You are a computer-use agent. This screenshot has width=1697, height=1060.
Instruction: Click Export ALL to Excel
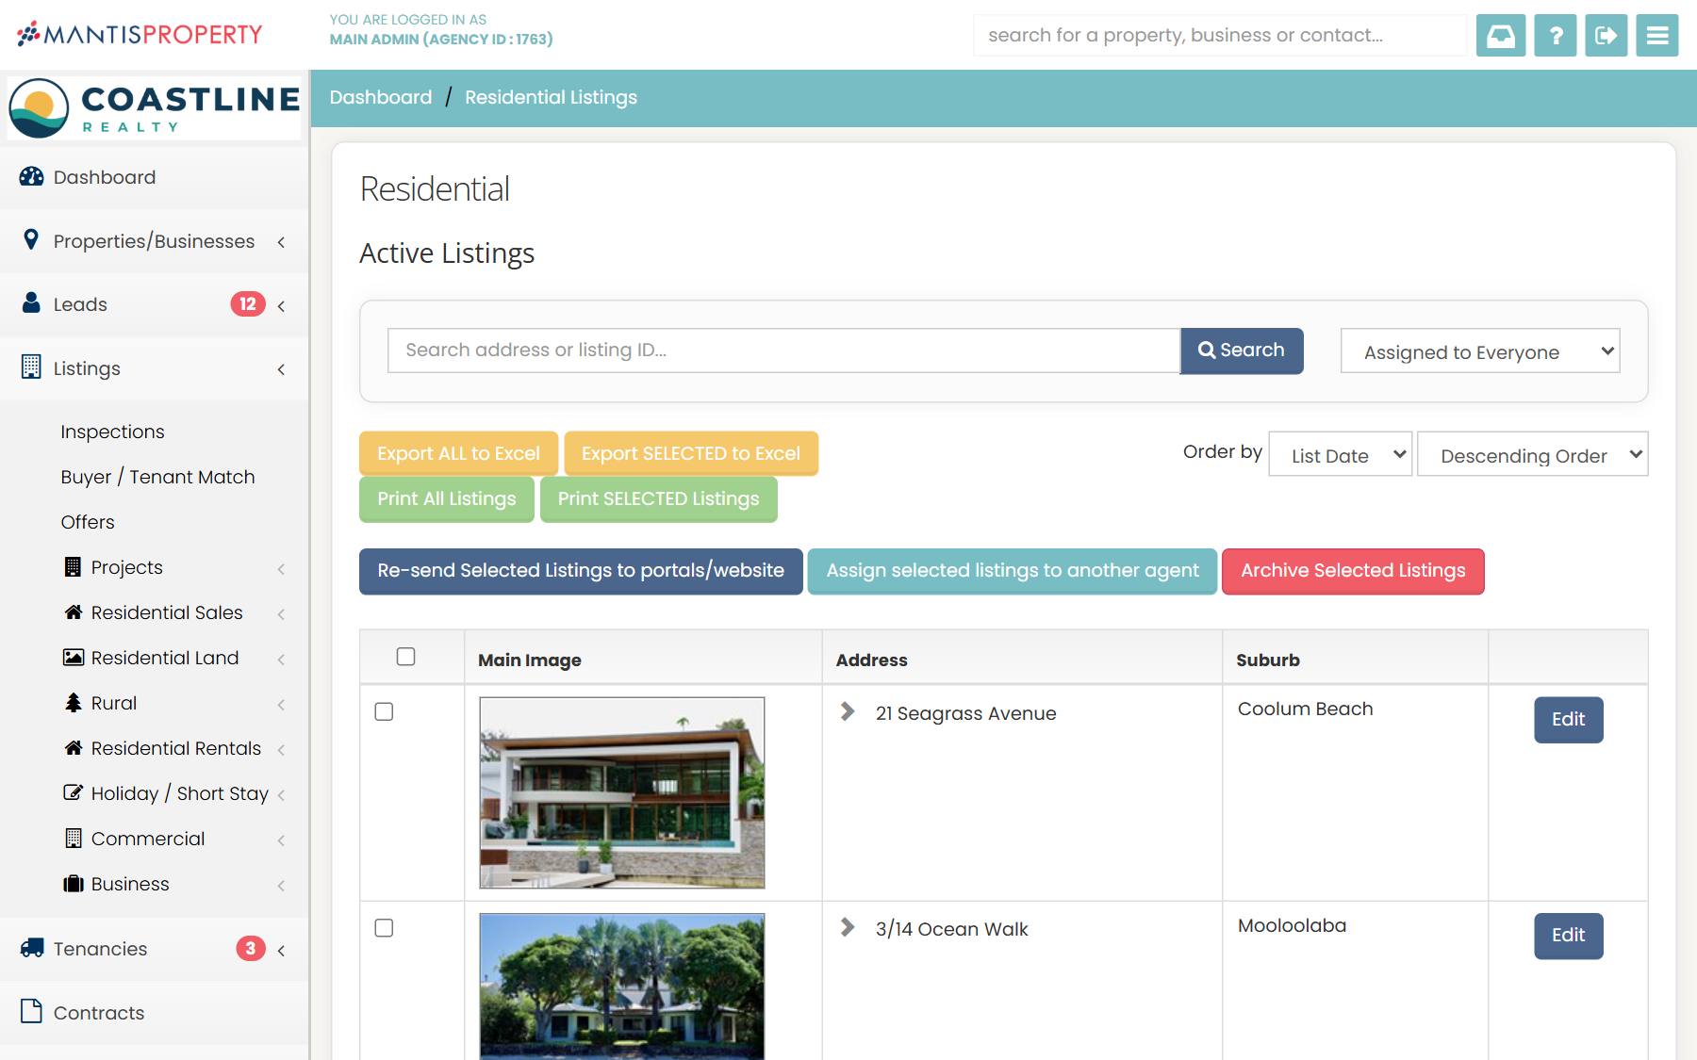coord(458,453)
